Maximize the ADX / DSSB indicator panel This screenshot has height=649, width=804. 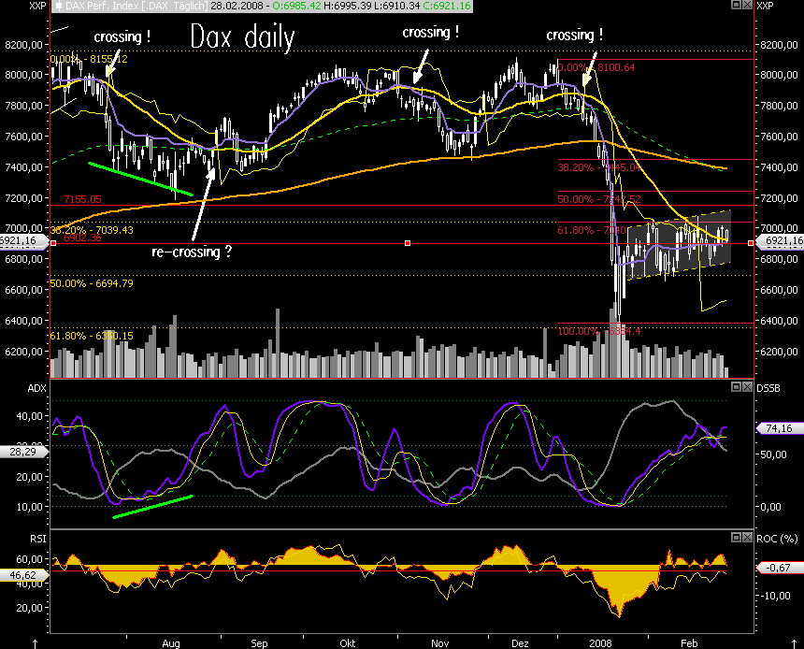tap(736, 386)
